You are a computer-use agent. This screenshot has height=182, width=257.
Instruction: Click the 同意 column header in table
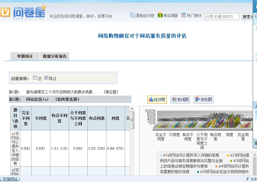pos(116,118)
